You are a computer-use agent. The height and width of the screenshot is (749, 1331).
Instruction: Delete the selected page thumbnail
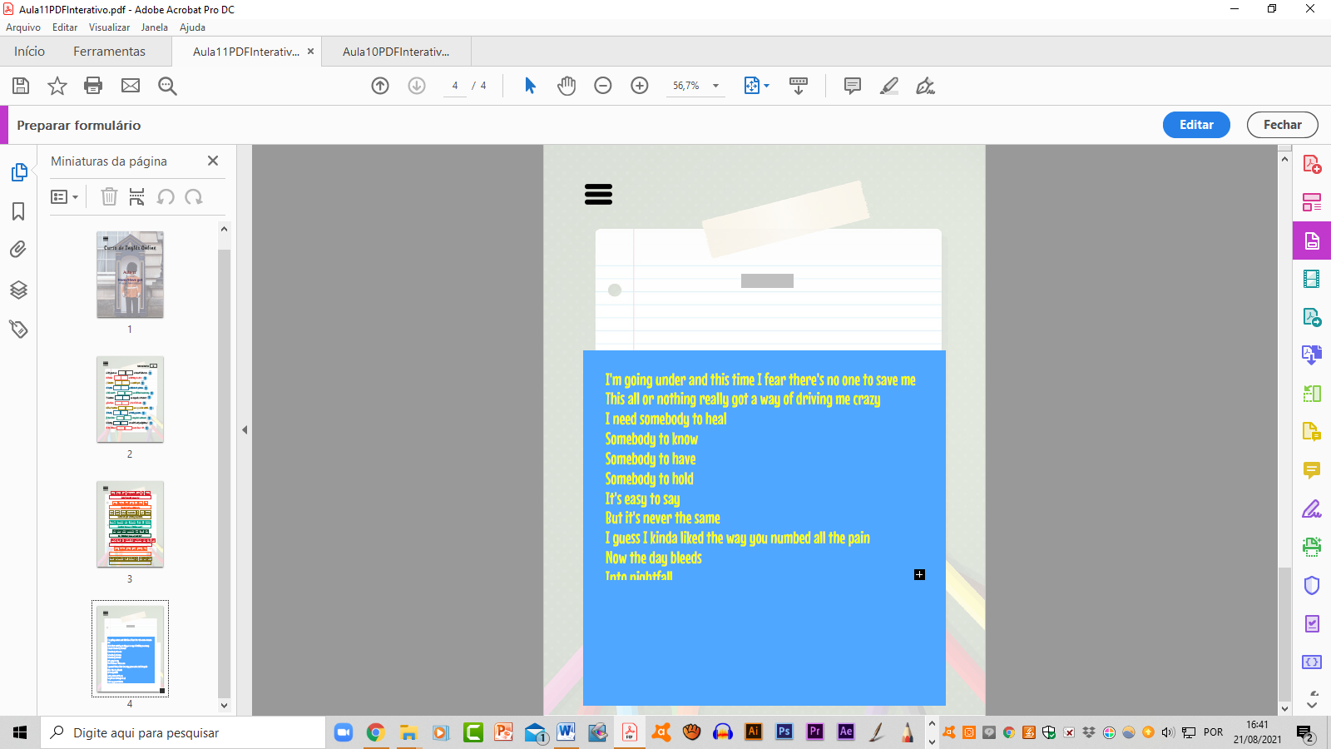tap(108, 196)
